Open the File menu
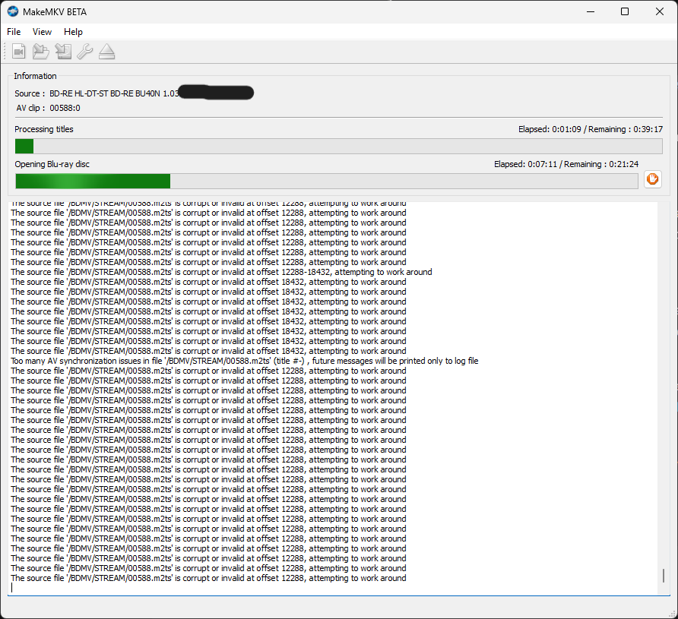Screen dimensions: 678x619 [x=14, y=32]
